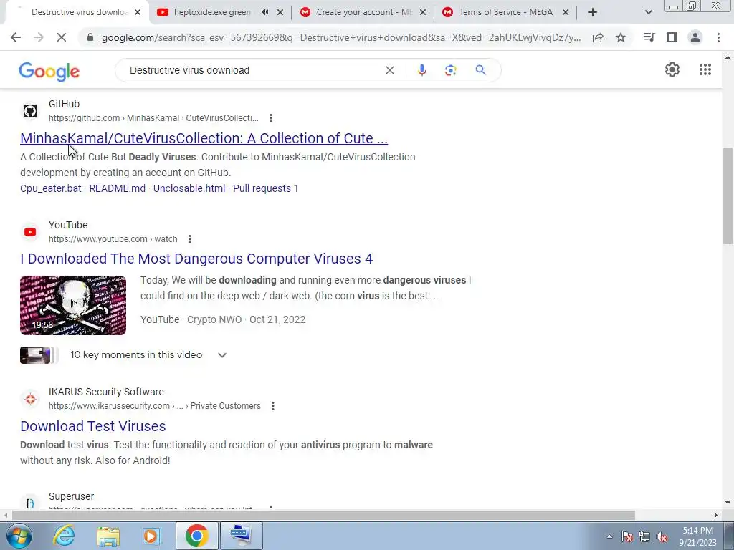Show hidden system tray icons
Screen dimensions: 734x550
pos(609,536)
